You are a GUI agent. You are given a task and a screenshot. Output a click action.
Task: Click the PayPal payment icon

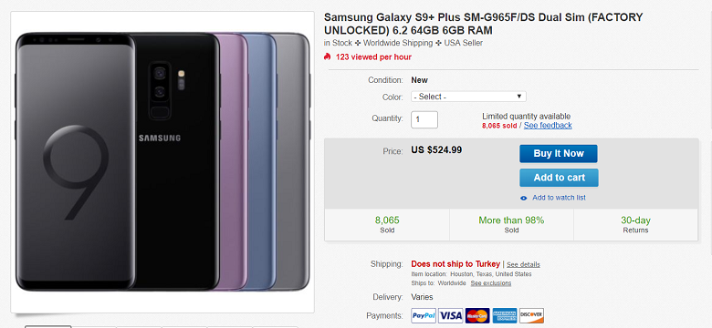[x=424, y=315]
